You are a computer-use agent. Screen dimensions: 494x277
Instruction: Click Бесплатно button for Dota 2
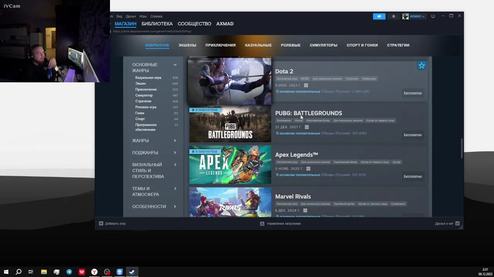coord(413,93)
